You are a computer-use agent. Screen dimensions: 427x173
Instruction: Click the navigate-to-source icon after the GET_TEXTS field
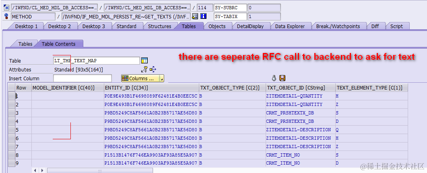195,16
